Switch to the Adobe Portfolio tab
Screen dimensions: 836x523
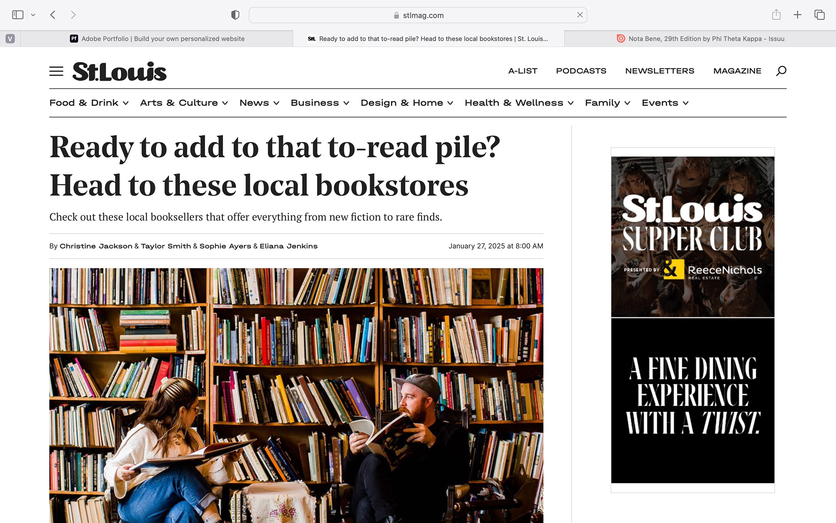coord(157,39)
